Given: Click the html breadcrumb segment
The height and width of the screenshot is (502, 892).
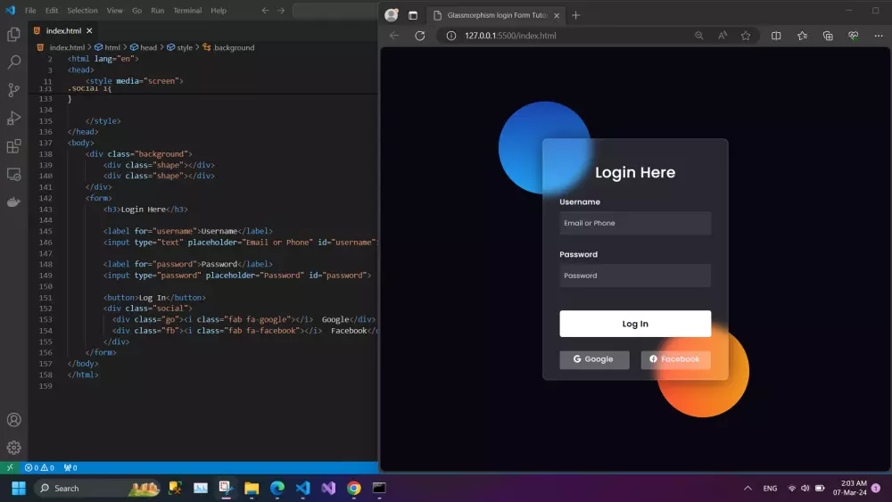Looking at the screenshot, I should (108, 48).
